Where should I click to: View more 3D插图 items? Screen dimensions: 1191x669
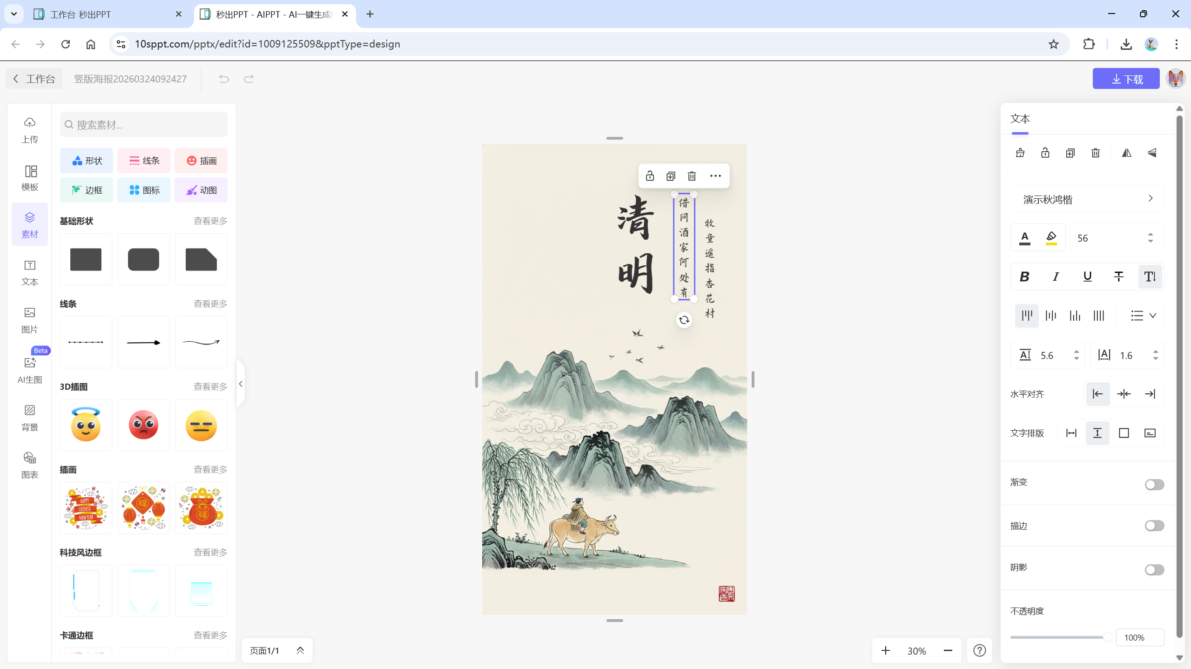click(x=210, y=386)
